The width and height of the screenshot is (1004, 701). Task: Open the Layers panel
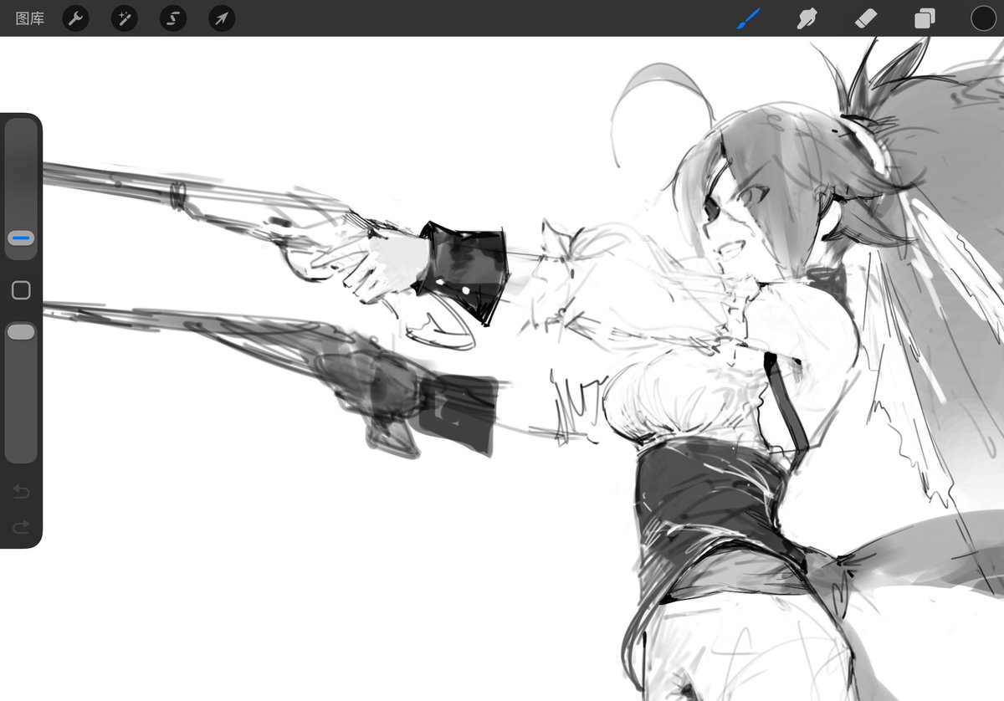[925, 18]
